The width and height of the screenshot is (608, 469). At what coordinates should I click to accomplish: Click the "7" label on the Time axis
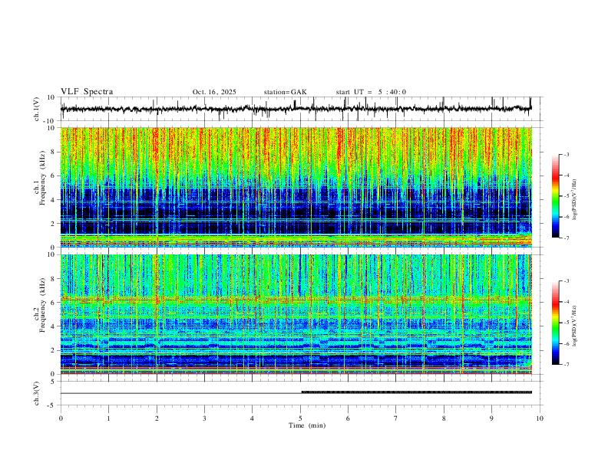(396, 418)
